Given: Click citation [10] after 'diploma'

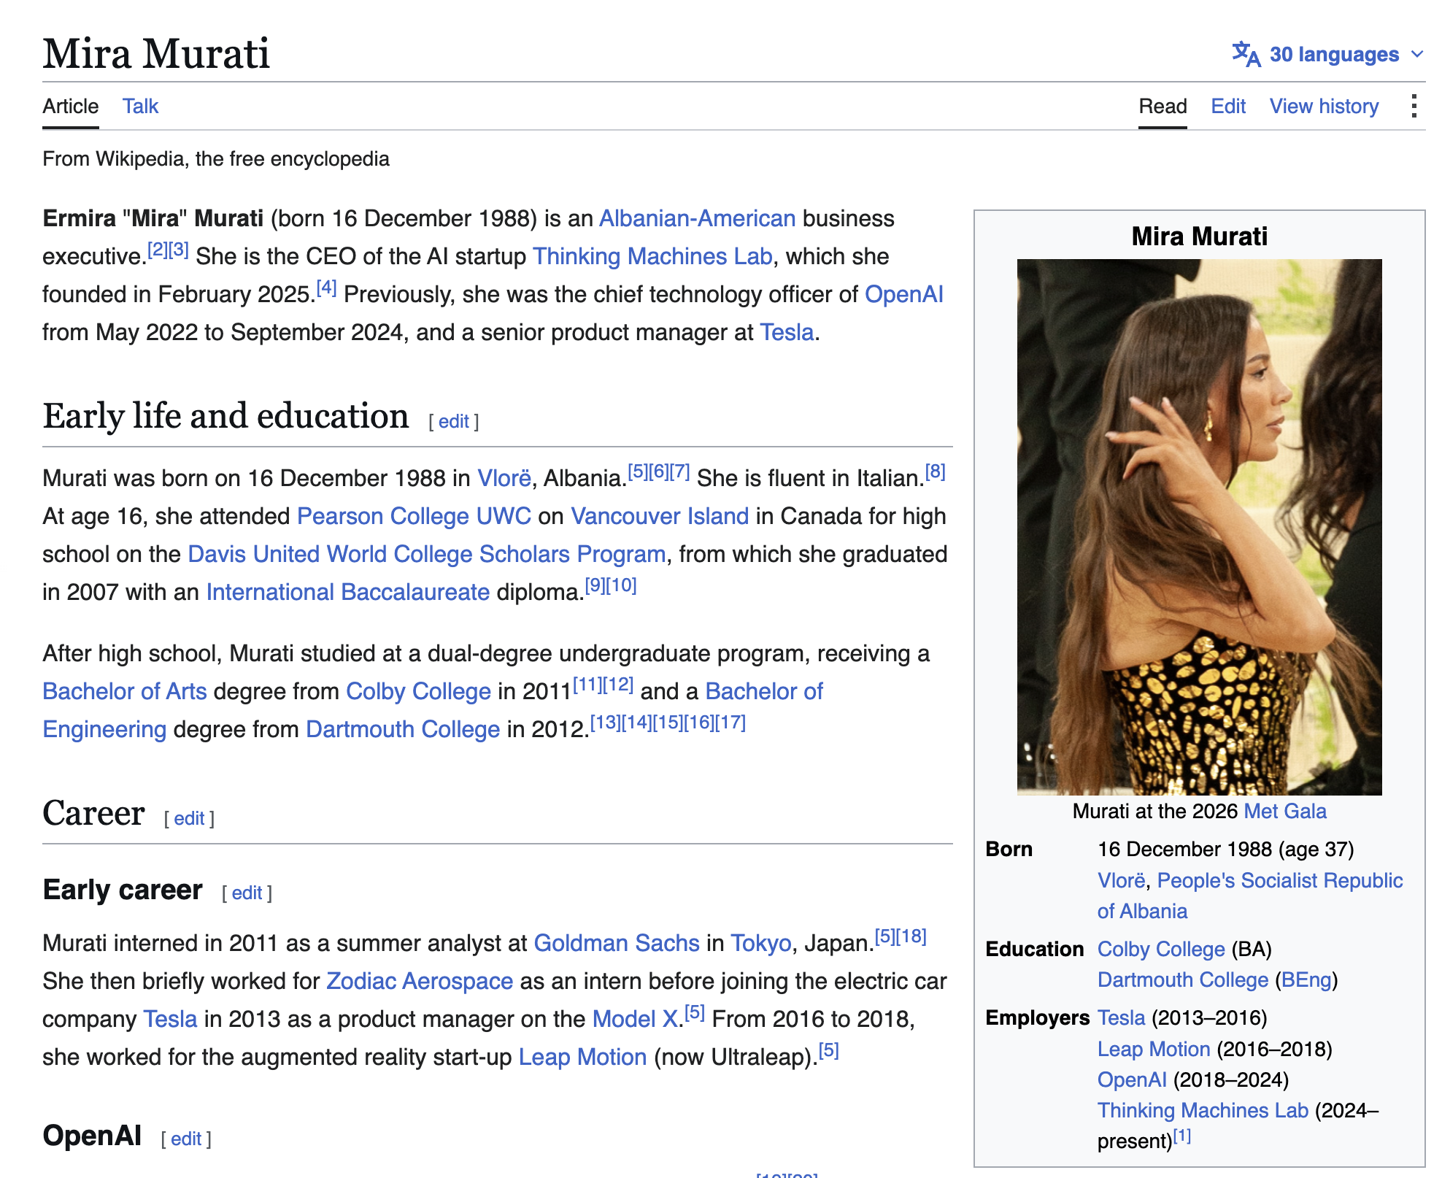Looking at the screenshot, I should pos(622,585).
